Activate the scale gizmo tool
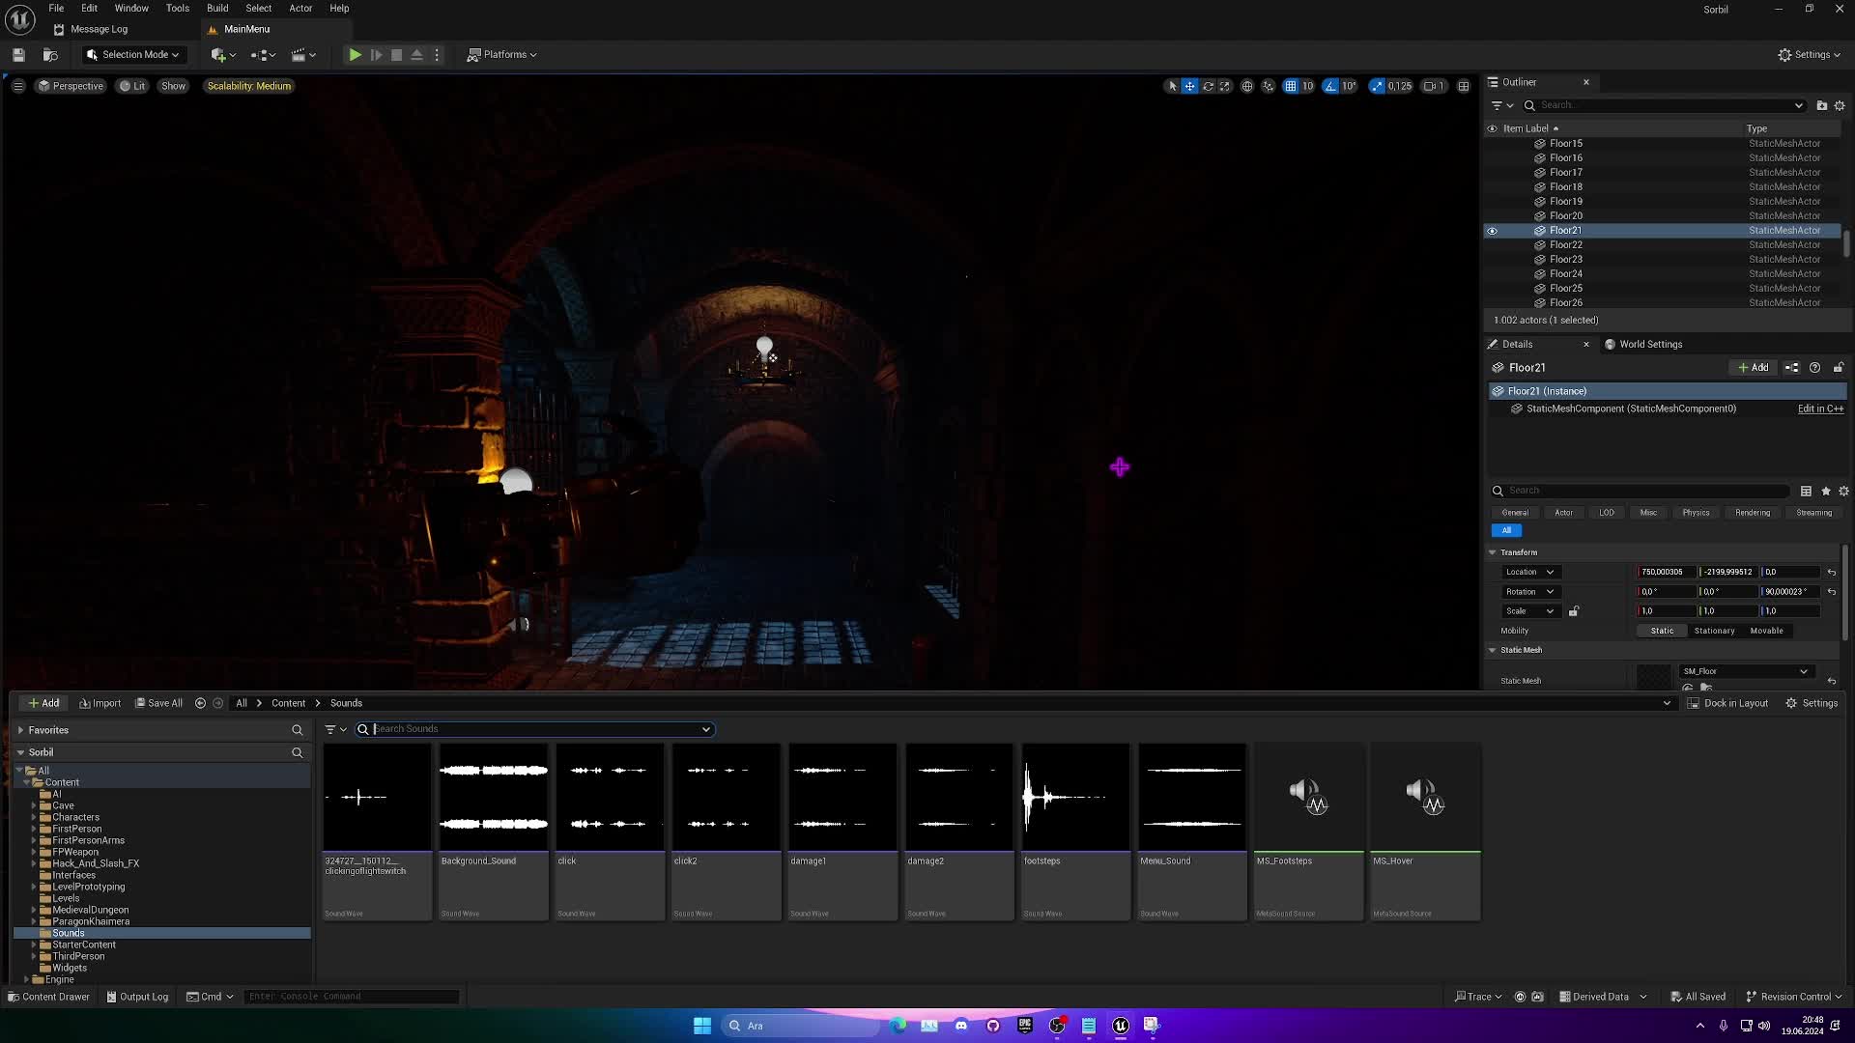The image size is (1855, 1043). 1225,86
